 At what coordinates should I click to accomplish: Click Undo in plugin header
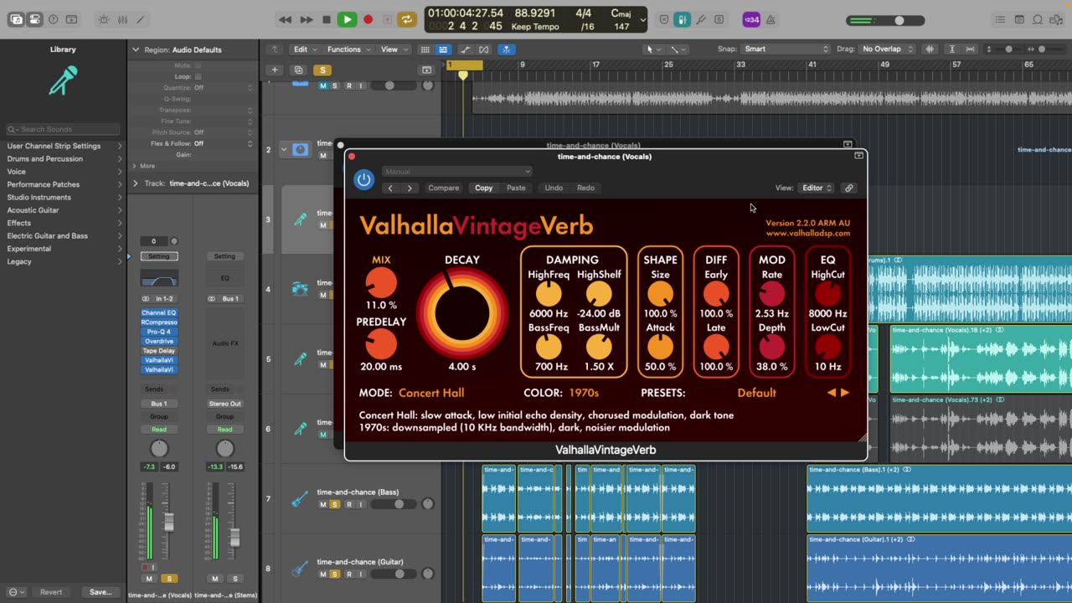tap(554, 188)
